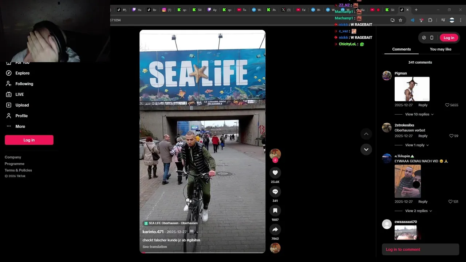466x262 pixels.
Task: Open the image in Pigman's comment
Action: [x=412, y=89]
